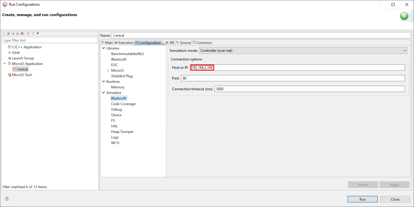Collapse the Simulator section
The width and height of the screenshot is (414, 207).
point(103,93)
